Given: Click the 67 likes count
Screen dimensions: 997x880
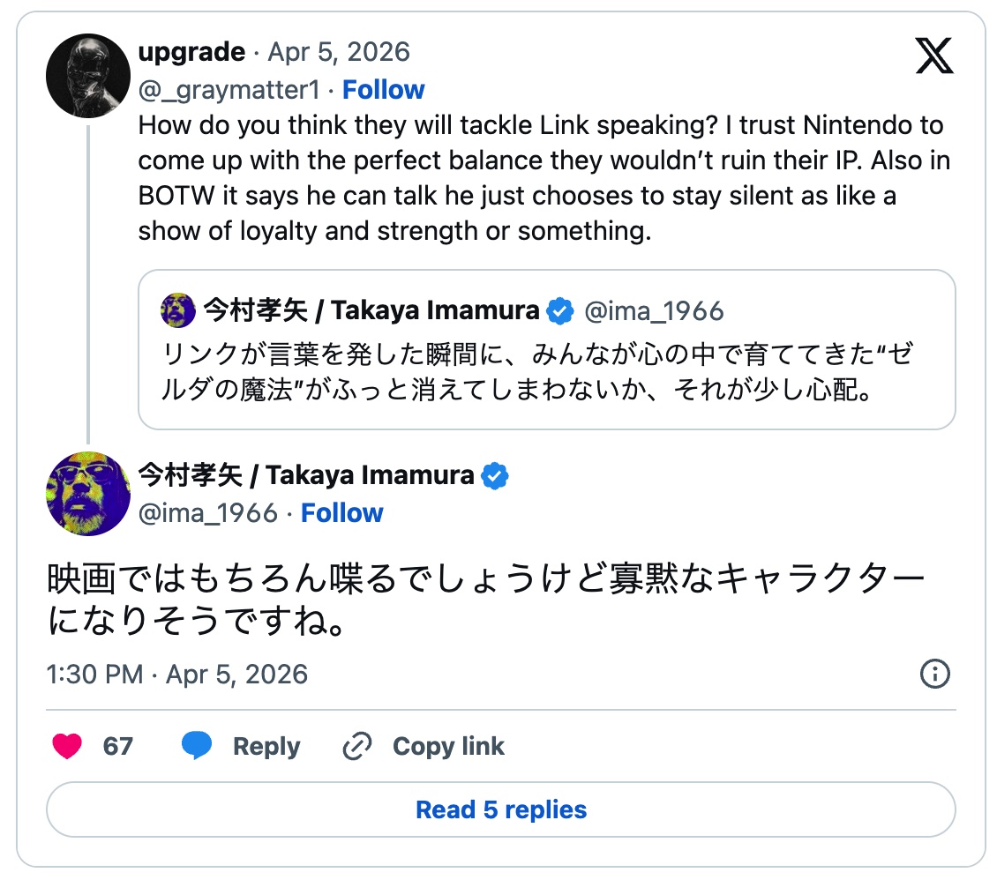Looking at the screenshot, I should [x=117, y=747].
